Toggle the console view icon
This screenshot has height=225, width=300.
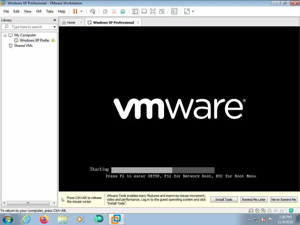pos(174,11)
